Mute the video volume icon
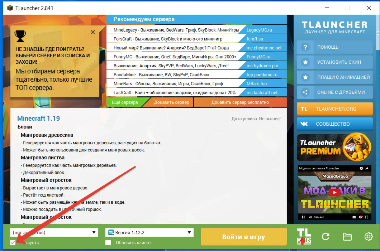This screenshot has height=251, width=380. click(310, 217)
